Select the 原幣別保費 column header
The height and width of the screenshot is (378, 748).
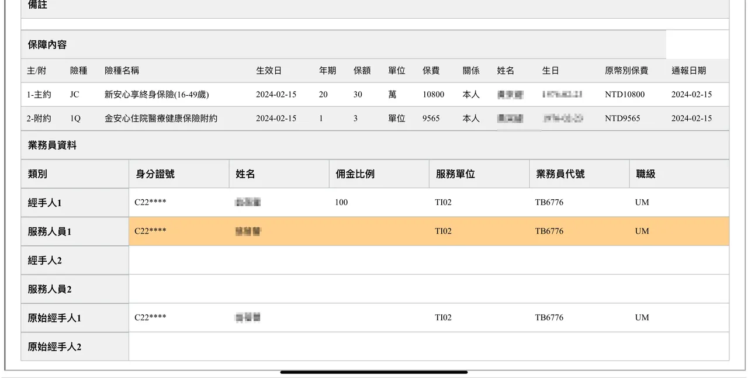point(626,71)
